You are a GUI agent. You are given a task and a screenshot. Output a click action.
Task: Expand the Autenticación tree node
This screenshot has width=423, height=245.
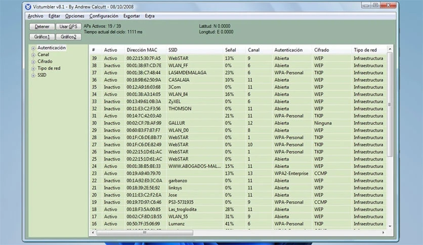coord(33,48)
